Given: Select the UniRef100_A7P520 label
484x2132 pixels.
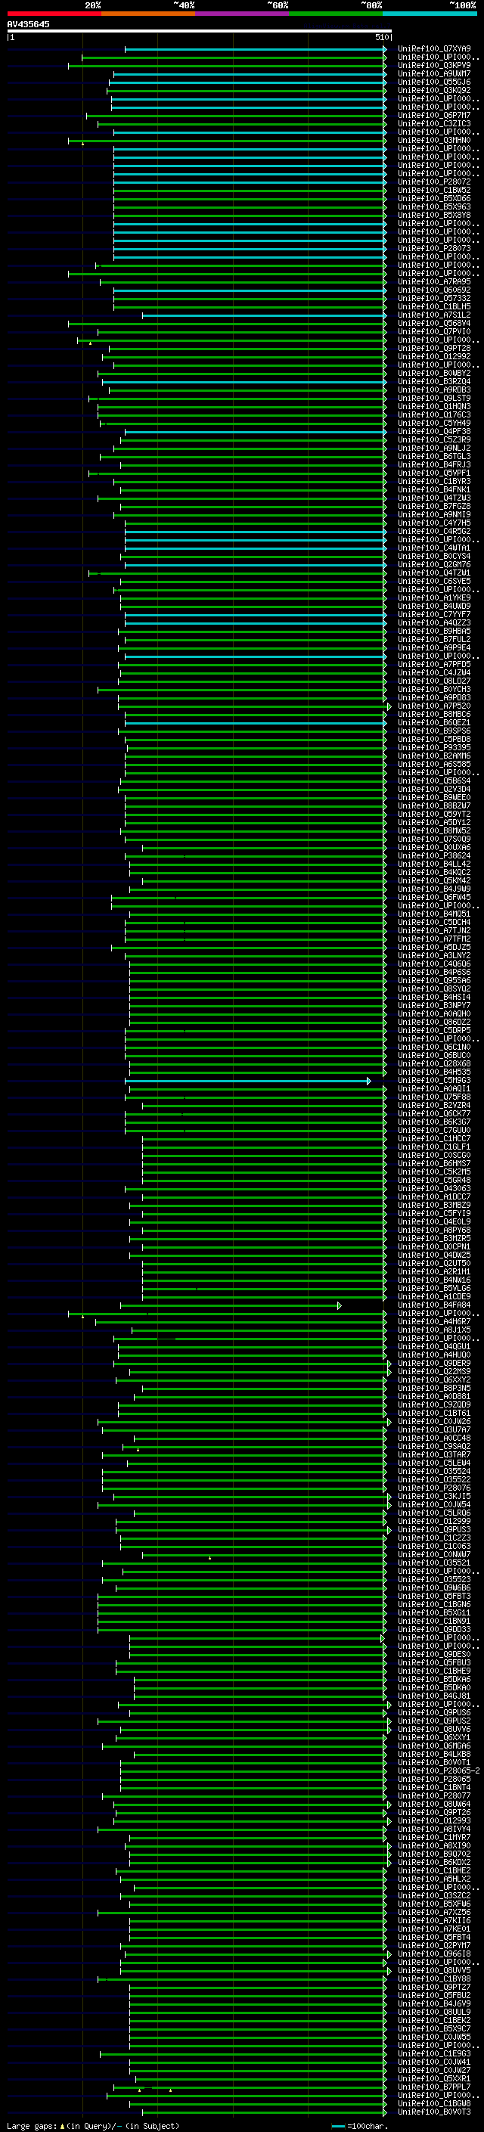Looking at the screenshot, I should pos(433,706).
